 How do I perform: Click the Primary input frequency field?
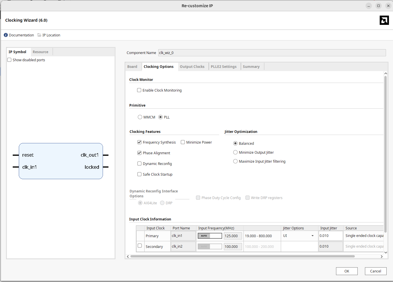pyautogui.click(x=233, y=236)
